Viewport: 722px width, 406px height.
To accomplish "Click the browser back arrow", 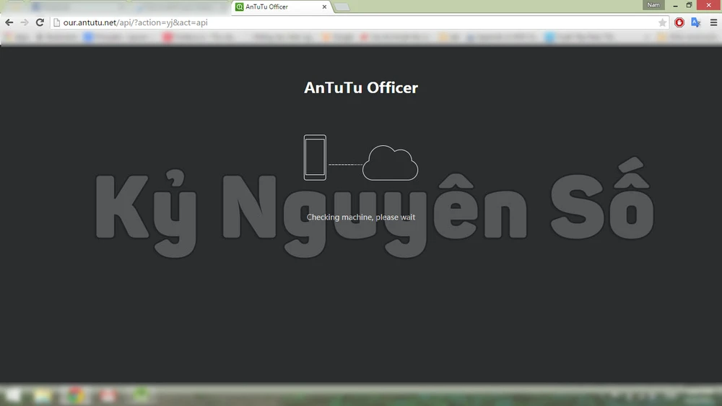I will (9, 22).
